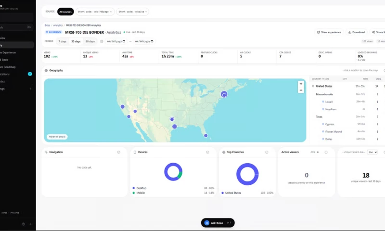
Task: Click the Dallas-area marker on the map
Action: [172, 119]
